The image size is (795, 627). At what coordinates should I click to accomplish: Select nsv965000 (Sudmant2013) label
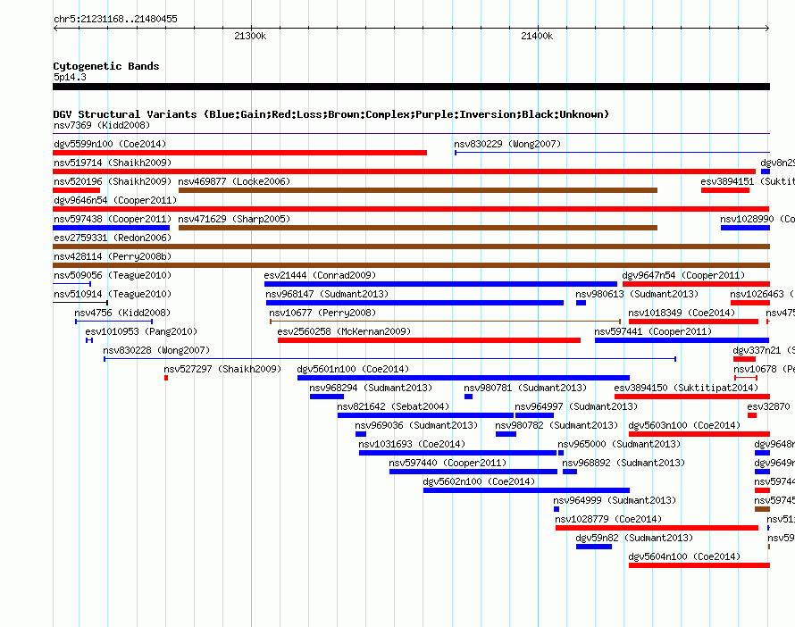pos(619,444)
